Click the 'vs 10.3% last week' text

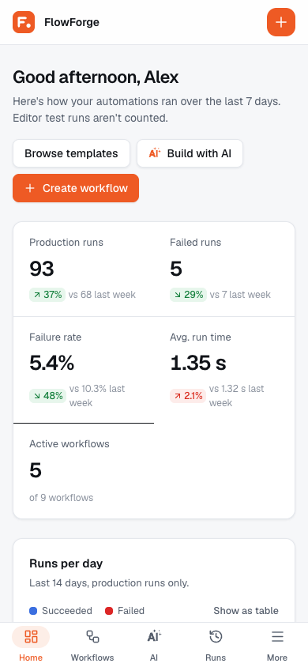[97, 396]
